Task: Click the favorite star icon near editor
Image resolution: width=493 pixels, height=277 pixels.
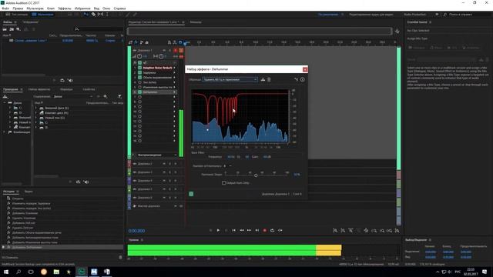Action: point(397,31)
